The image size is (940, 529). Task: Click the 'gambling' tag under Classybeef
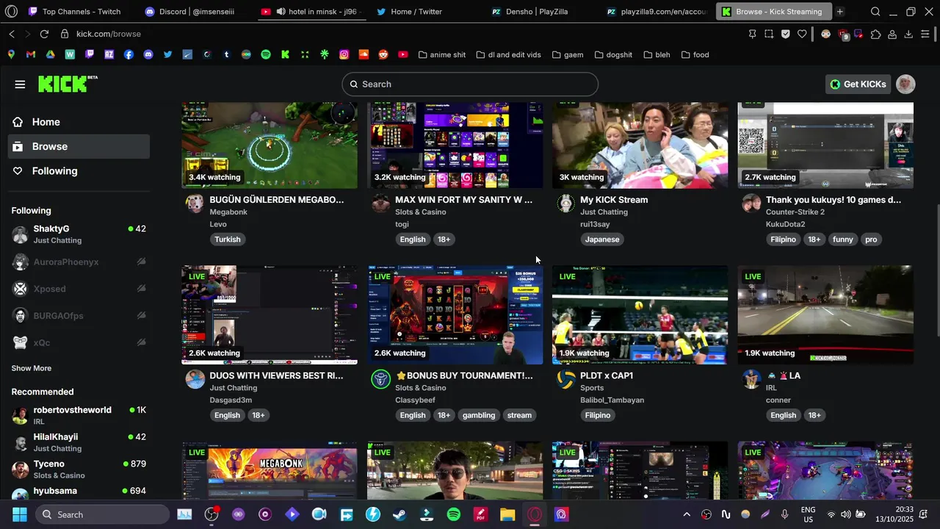[479, 415]
